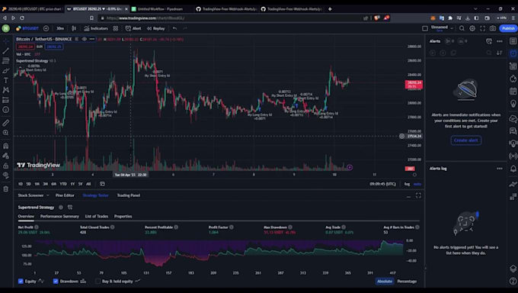Open the List of Trades tab
Image resolution: width=518 pixels, height=293 pixels.
97,216
